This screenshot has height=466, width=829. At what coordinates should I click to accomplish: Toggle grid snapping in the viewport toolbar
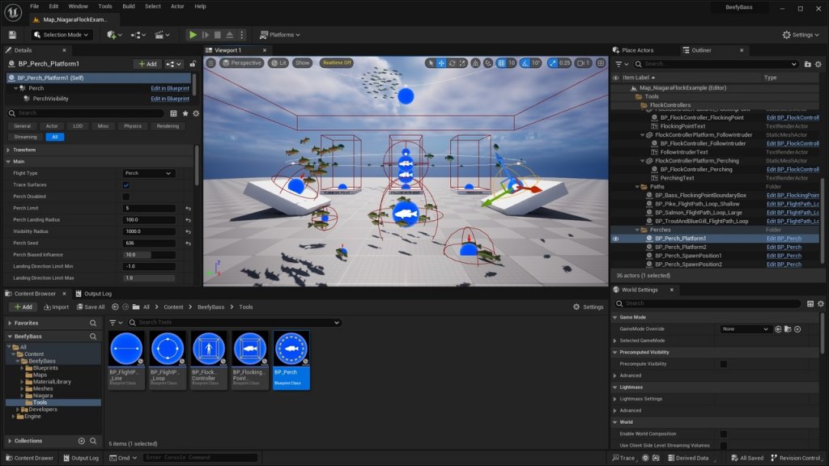pyautogui.click(x=501, y=63)
